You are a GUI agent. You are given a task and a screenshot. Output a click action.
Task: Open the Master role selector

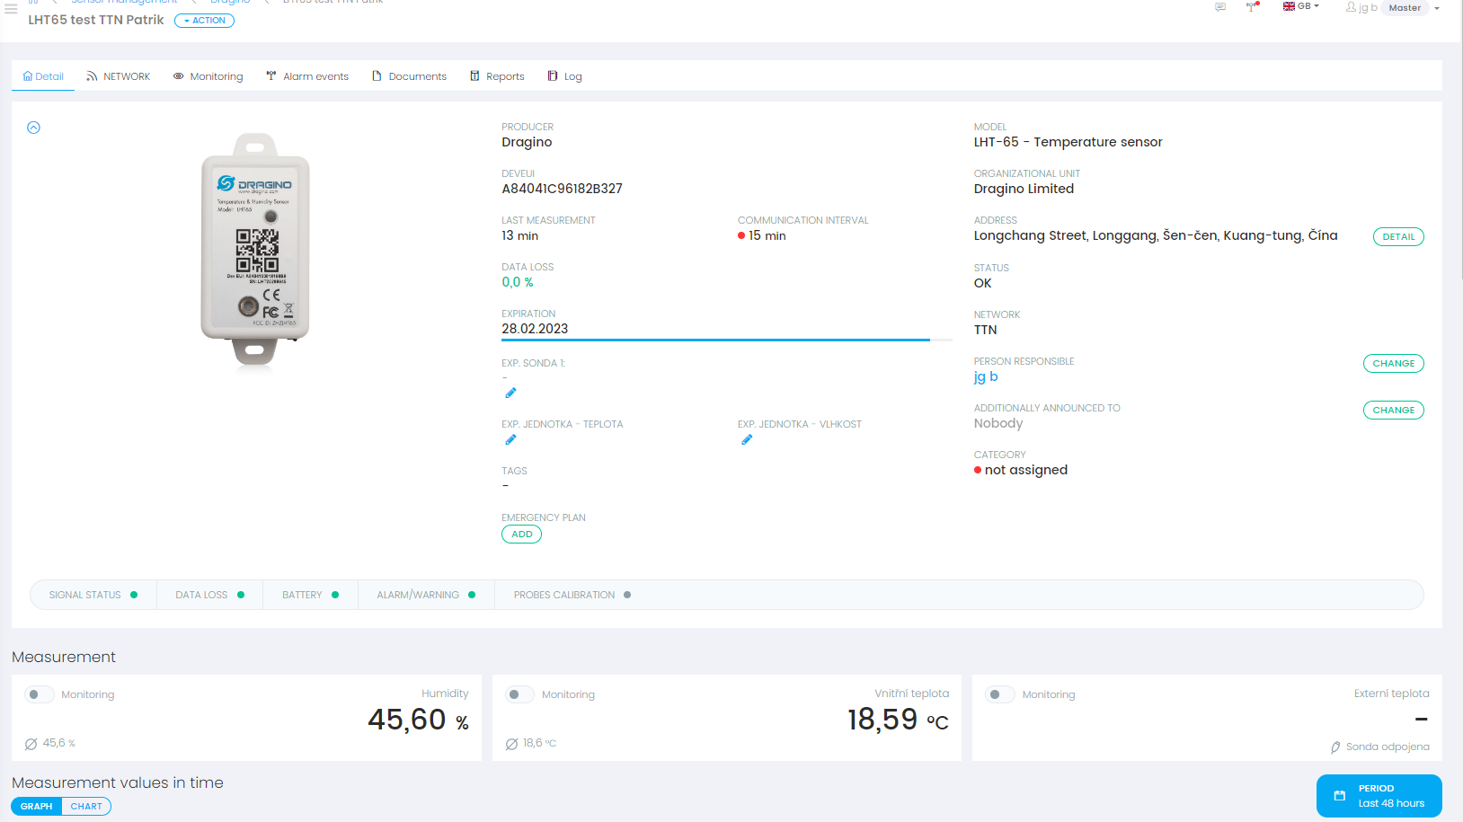coord(1405,8)
